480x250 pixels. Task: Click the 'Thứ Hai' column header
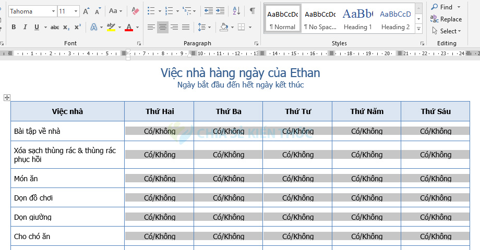point(160,111)
